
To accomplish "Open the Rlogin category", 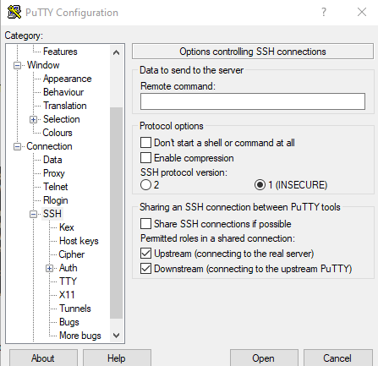I will pyautogui.click(x=56, y=200).
